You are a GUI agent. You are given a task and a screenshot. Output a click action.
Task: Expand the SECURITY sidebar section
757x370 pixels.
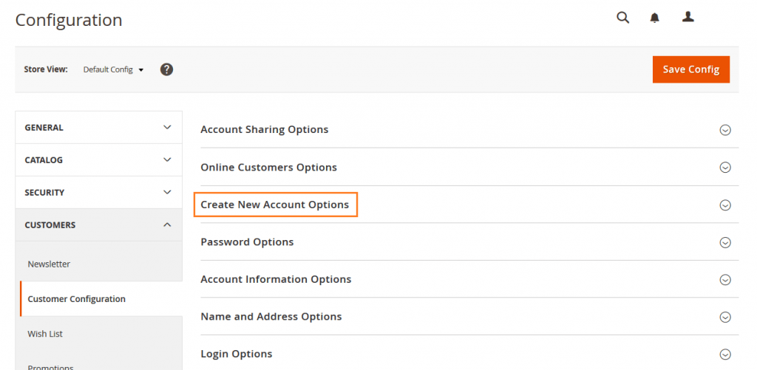(99, 193)
